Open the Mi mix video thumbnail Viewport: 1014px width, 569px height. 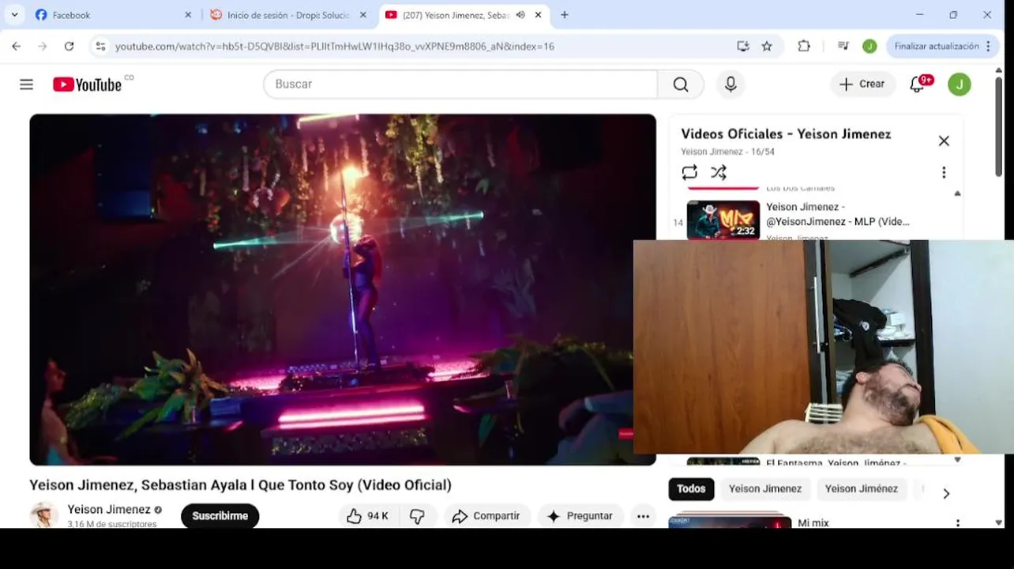pos(730,522)
